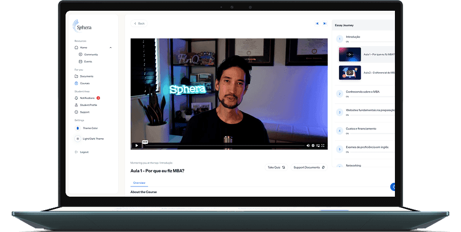
Task: Click the Take Quiz button
Action: coord(277,167)
